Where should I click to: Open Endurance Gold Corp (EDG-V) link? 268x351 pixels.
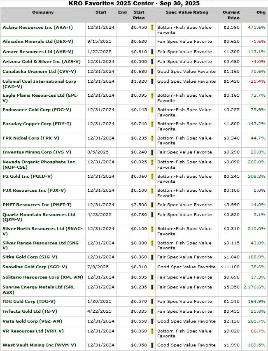37,110
